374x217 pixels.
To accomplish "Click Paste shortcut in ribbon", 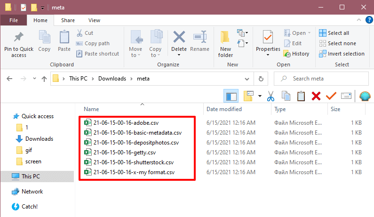I will tap(97, 54).
